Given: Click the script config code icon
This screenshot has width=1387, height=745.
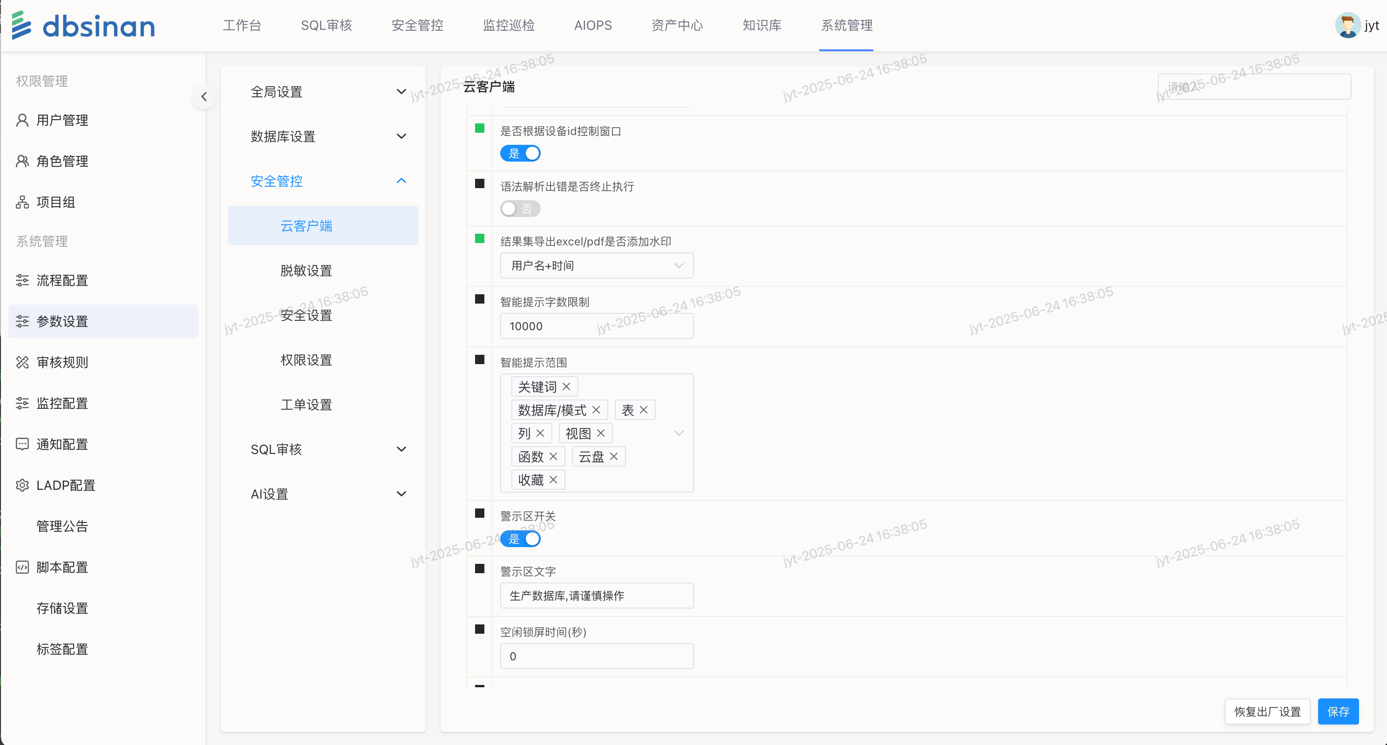Looking at the screenshot, I should (x=22, y=567).
